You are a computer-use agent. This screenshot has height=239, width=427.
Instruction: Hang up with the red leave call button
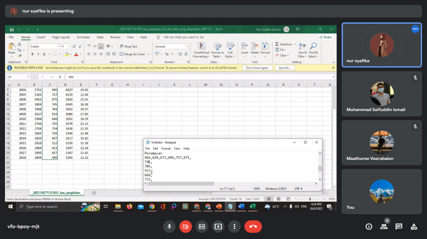(x=253, y=227)
